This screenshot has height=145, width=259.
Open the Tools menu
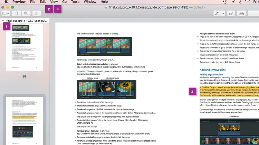[x=75, y=2]
